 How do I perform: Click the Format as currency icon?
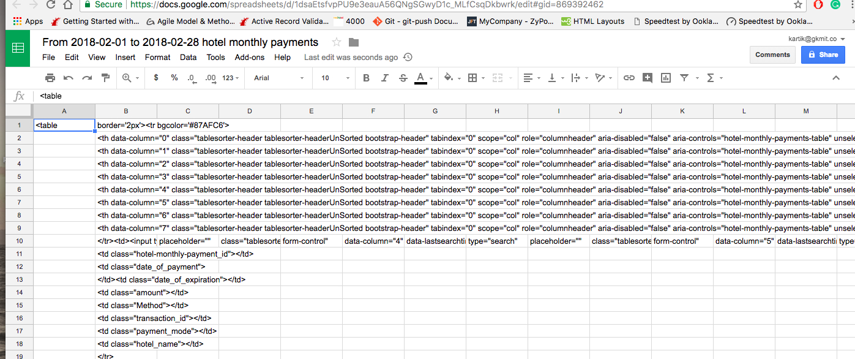click(155, 78)
